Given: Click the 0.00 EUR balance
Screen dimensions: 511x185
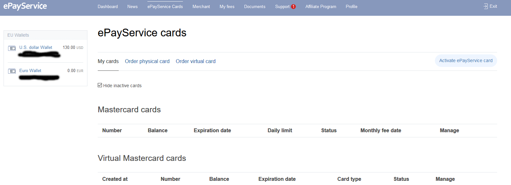Looking at the screenshot, I should tap(75, 70).
